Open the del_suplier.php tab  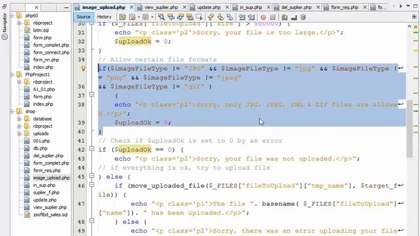coord(296,7)
